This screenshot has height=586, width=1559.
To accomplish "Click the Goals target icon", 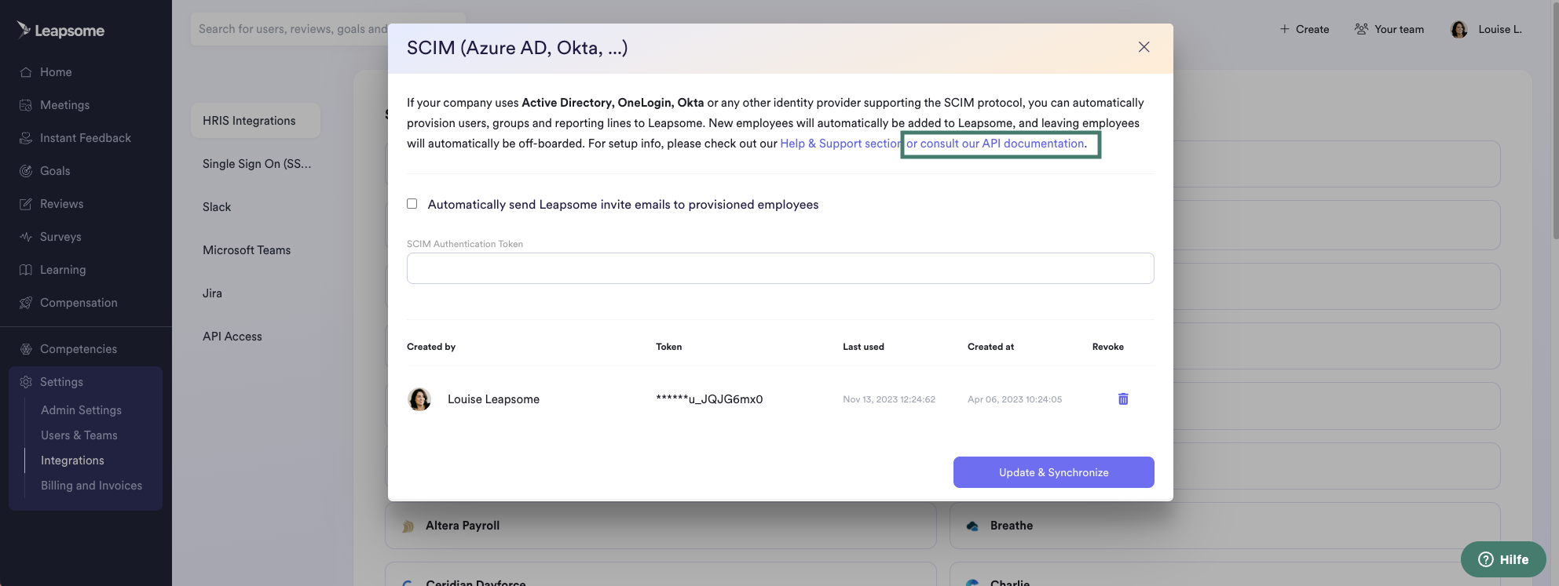I will 26,171.
